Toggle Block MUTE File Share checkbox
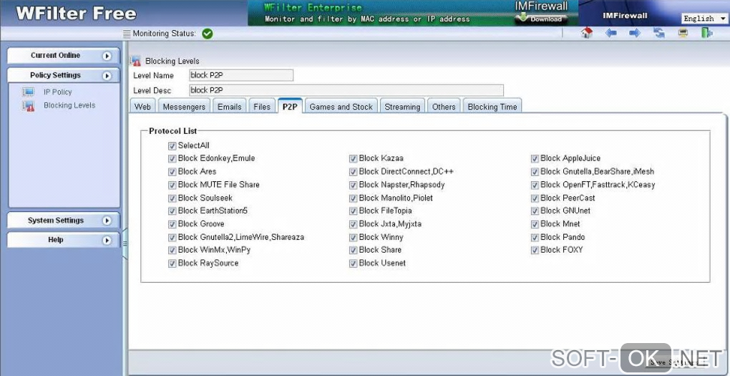The width and height of the screenshot is (730, 376). (172, 185)
